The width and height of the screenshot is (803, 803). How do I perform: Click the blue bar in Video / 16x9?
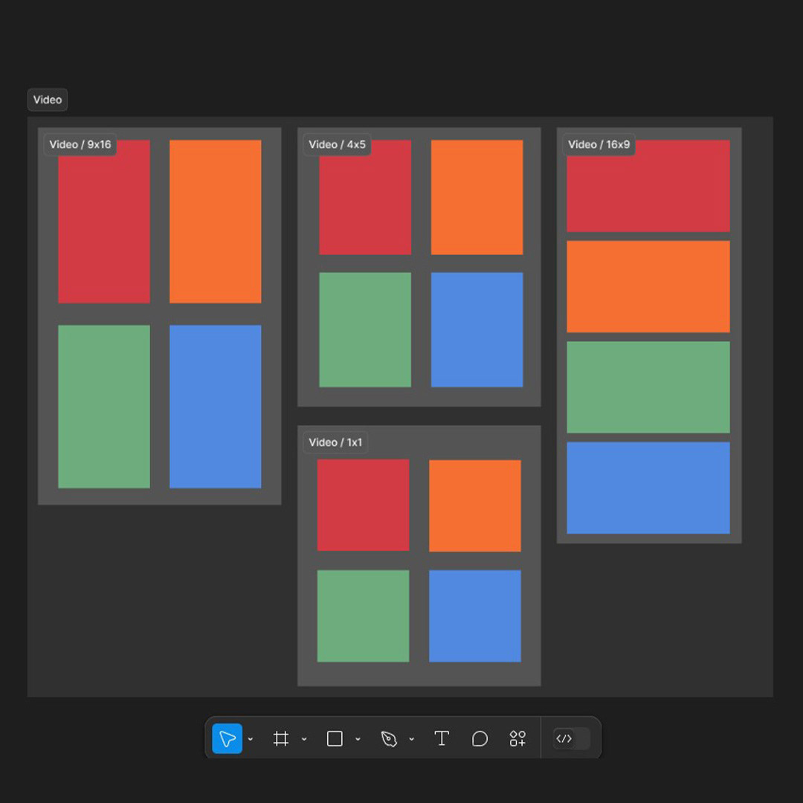pyautogui.click(x=648, y=488)
